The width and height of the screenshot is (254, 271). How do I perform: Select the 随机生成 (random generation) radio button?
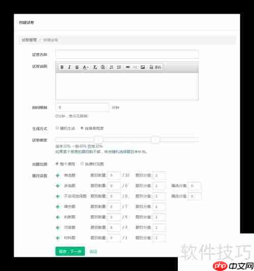pos(57,128)
